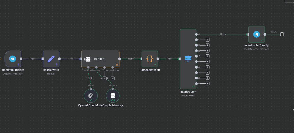Click the Telegram Trigger output connector dot
The image size is (294, 133).
tap(21, 59)
